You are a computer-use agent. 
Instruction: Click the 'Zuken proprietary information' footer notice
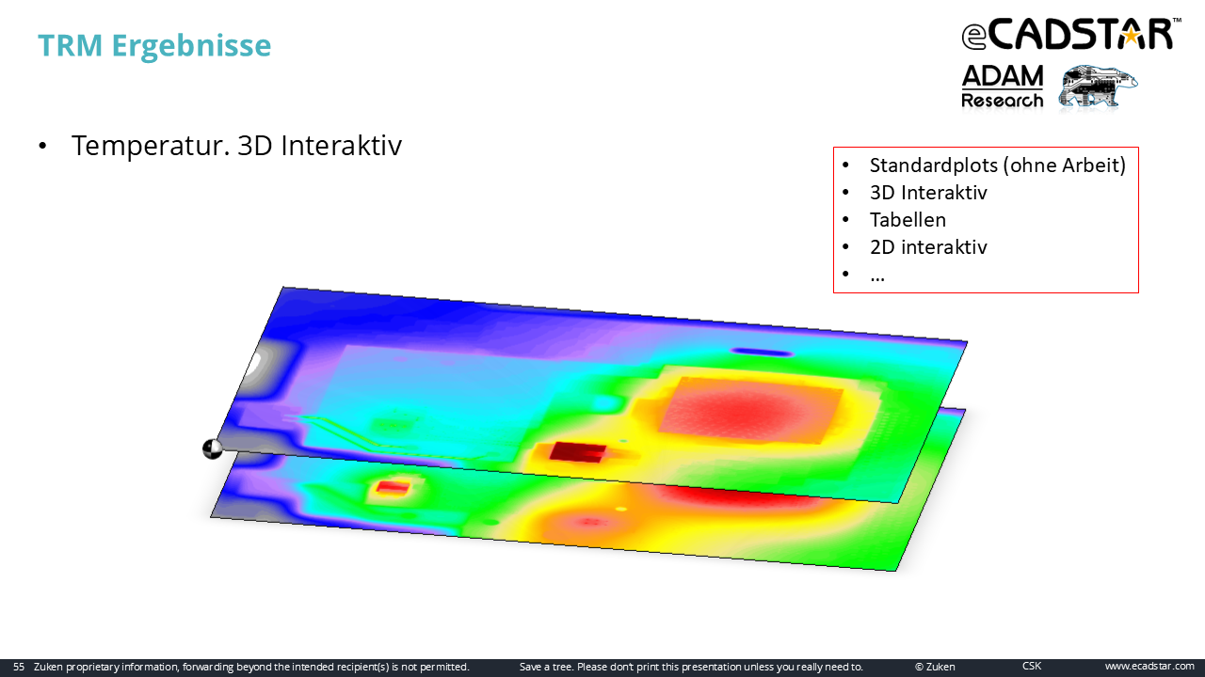[x=251, y=667]
